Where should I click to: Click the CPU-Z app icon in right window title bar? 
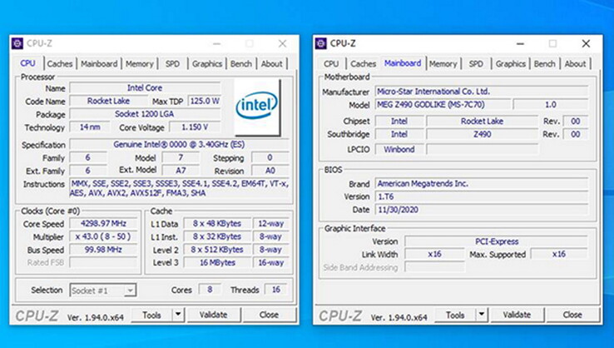click(320, 43)
